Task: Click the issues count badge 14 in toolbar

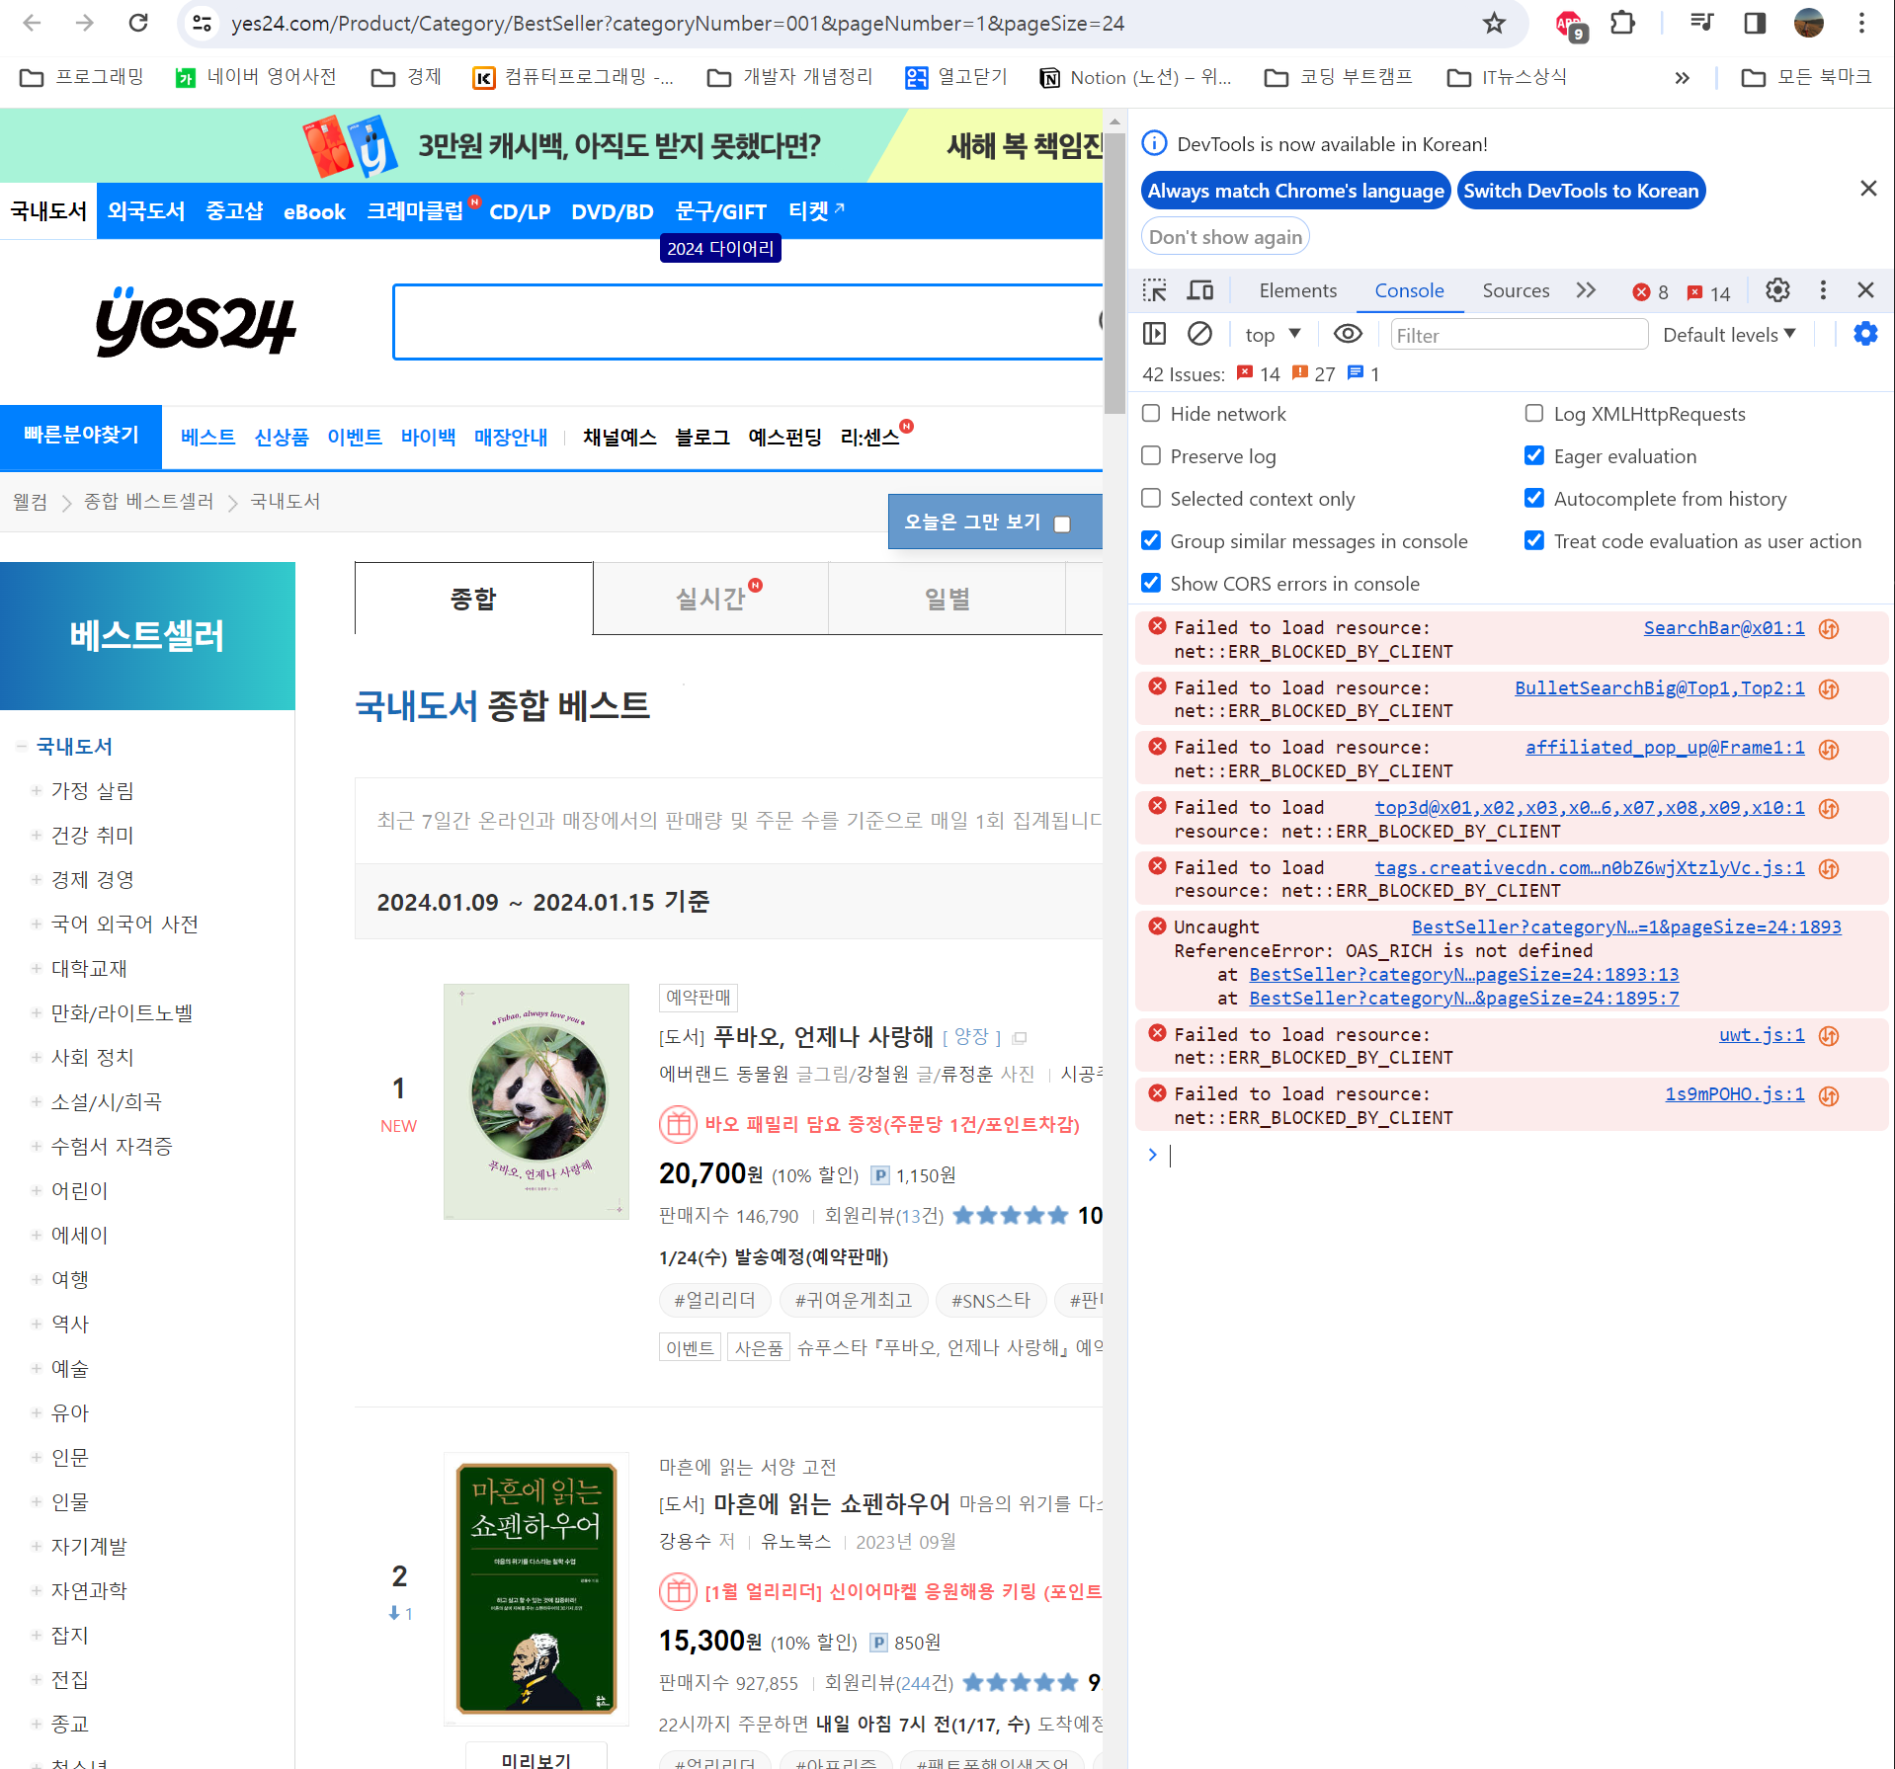Action: pyautogui.click(x=1709, y=292)
